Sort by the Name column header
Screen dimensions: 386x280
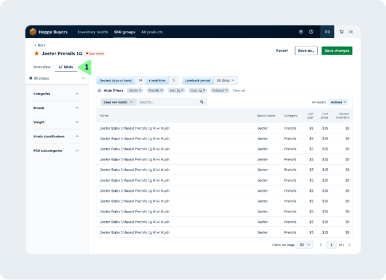104,115
